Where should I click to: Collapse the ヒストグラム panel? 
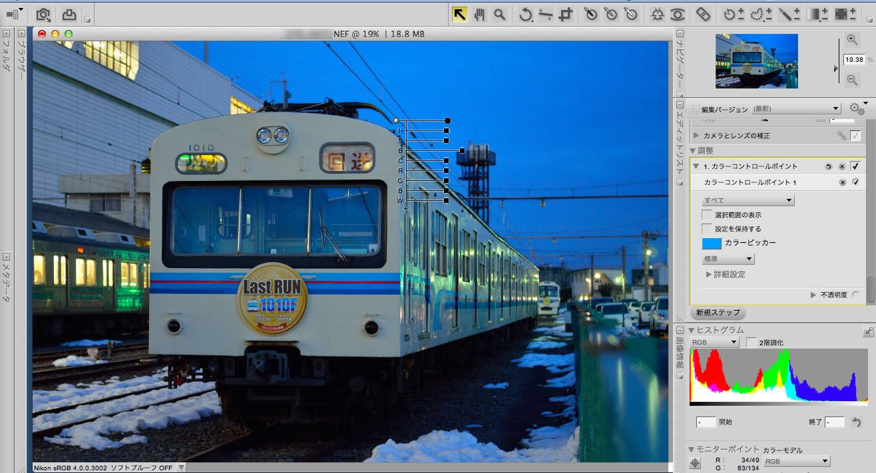click(692, 330)
